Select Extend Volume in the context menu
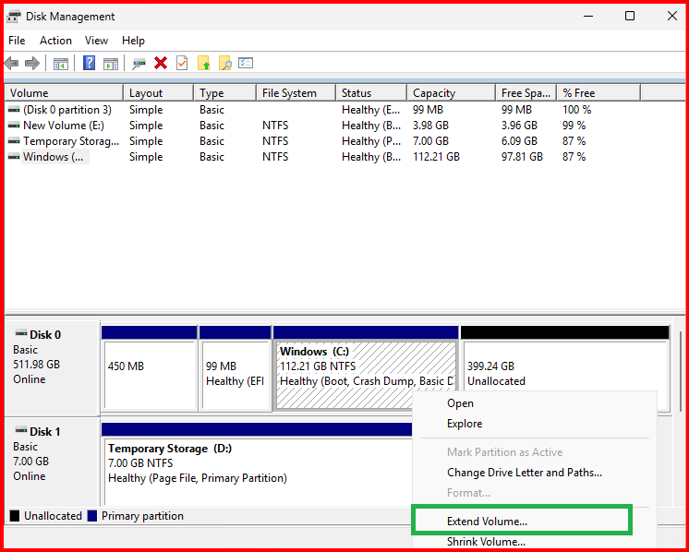This screenshot has width=689, height=552. (487, 522)
